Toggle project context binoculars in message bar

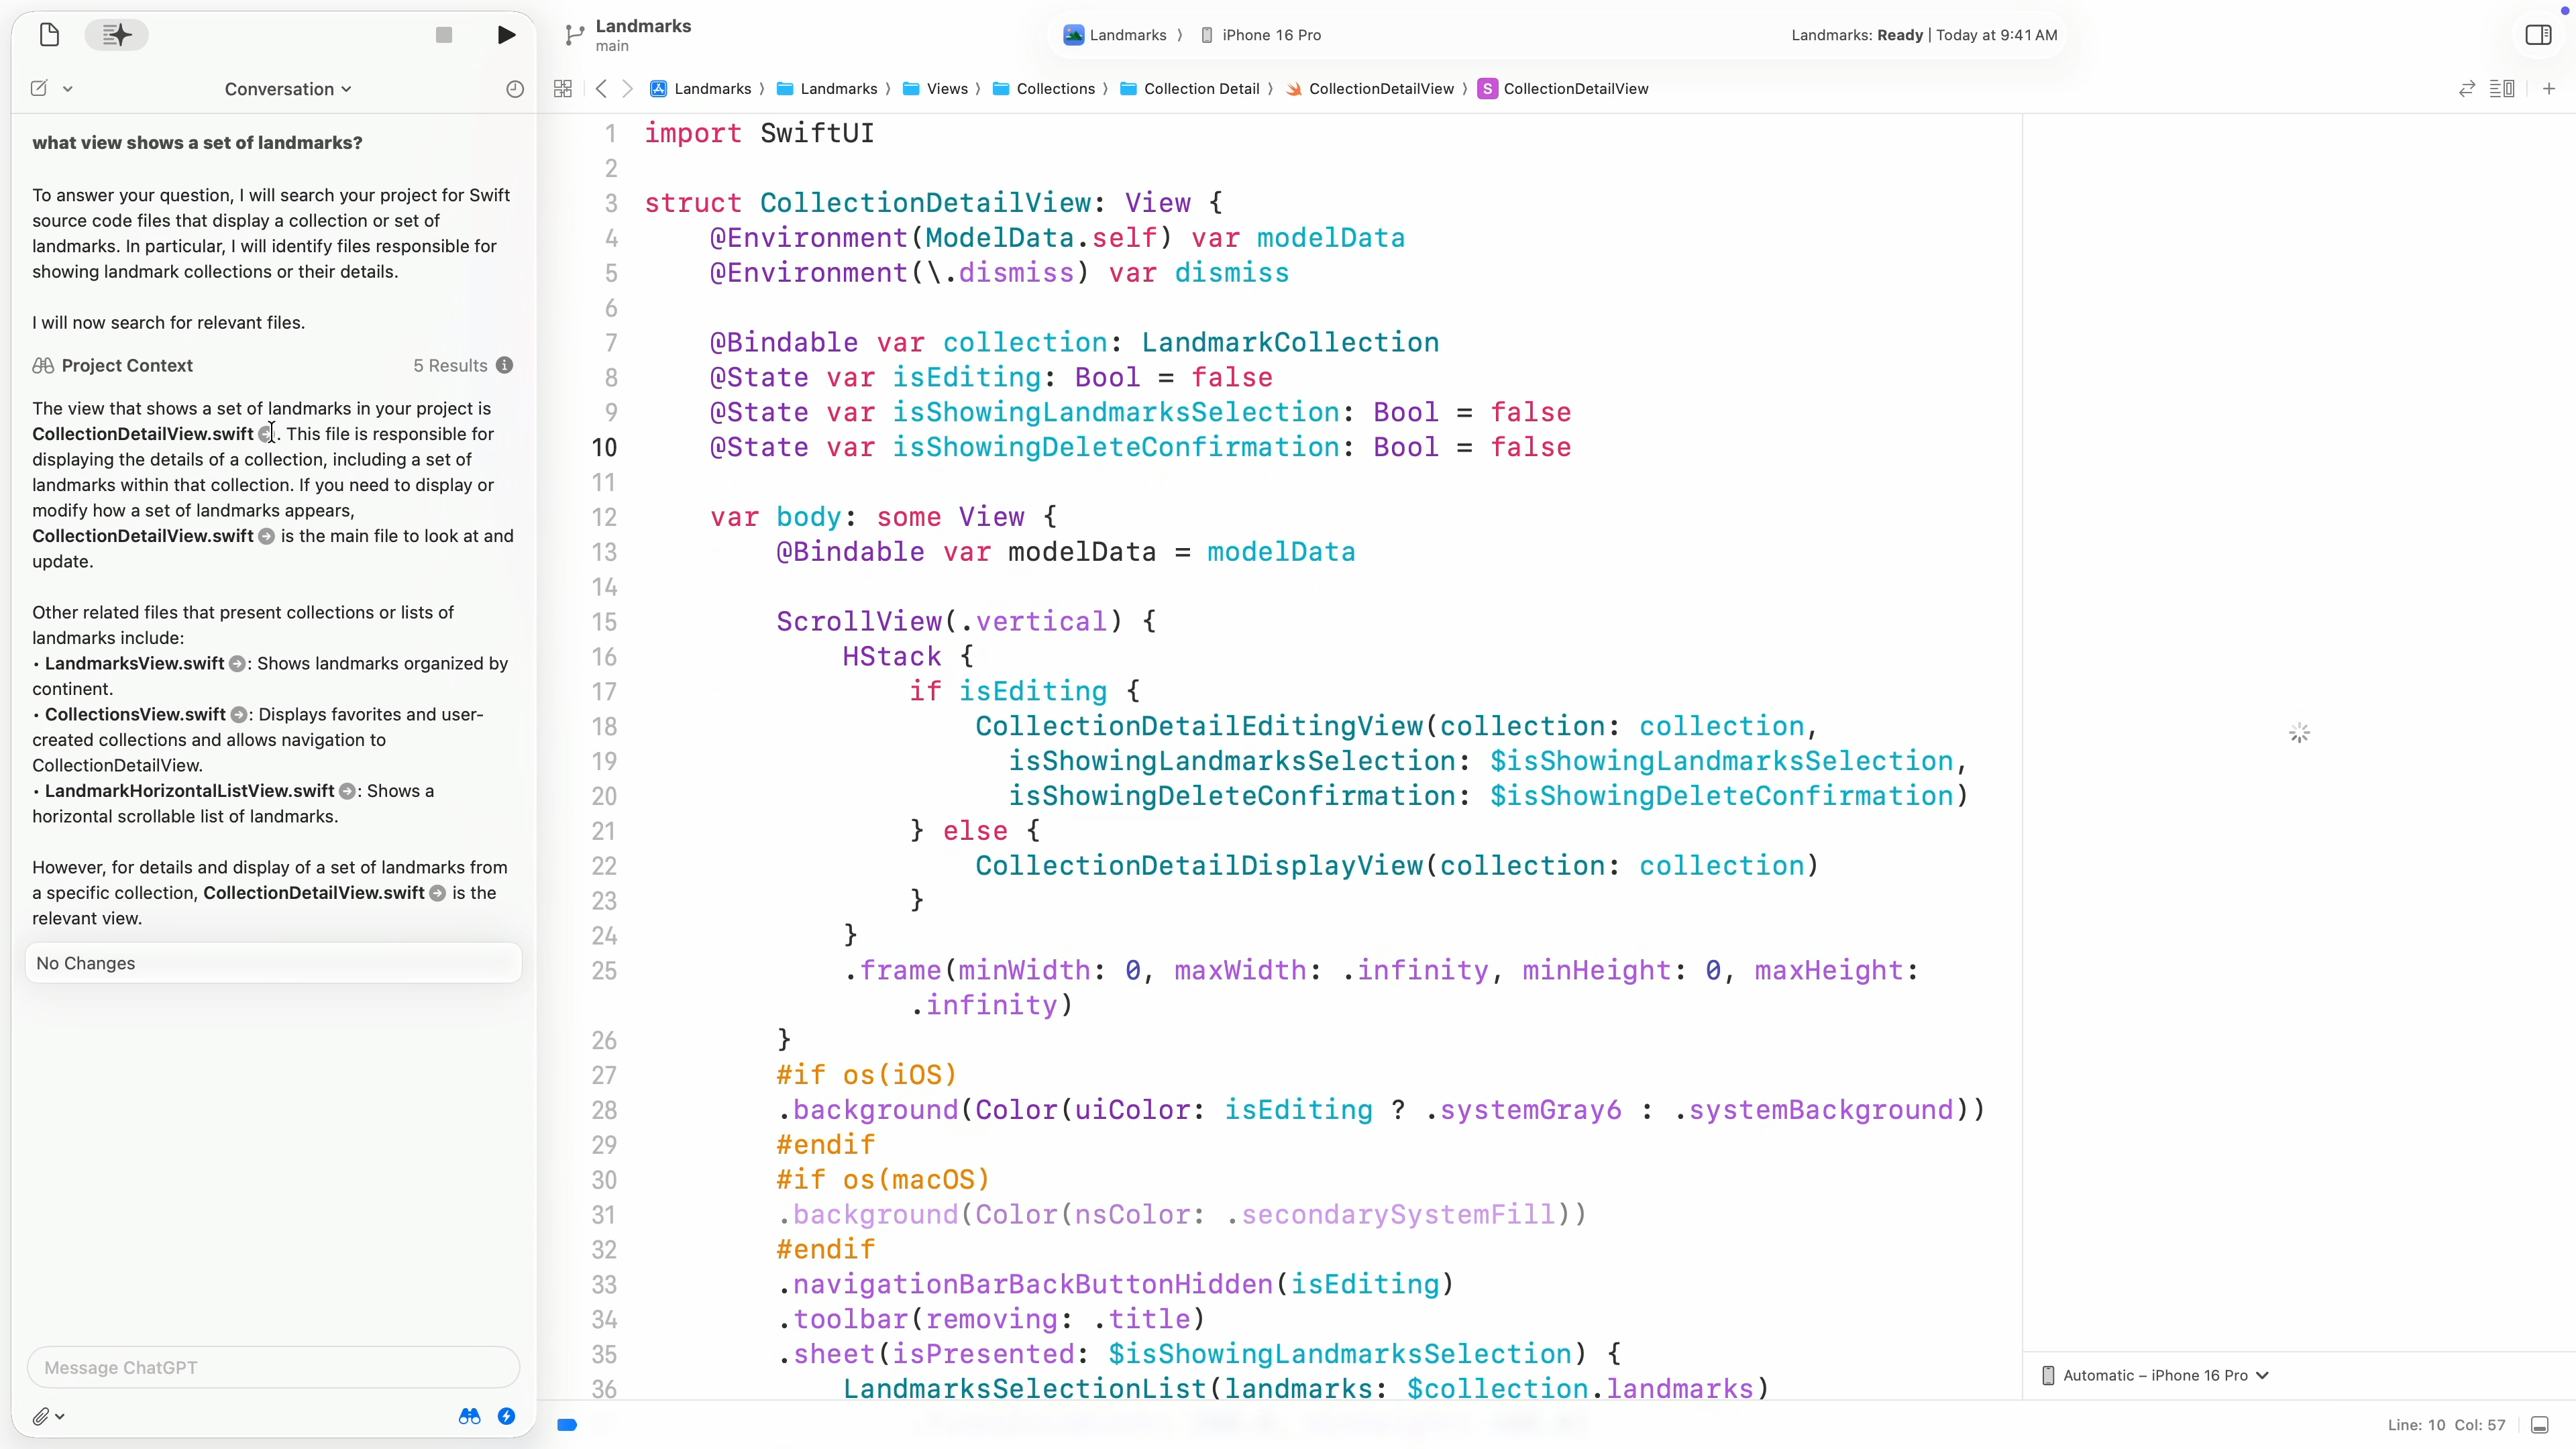[469, 1416]
